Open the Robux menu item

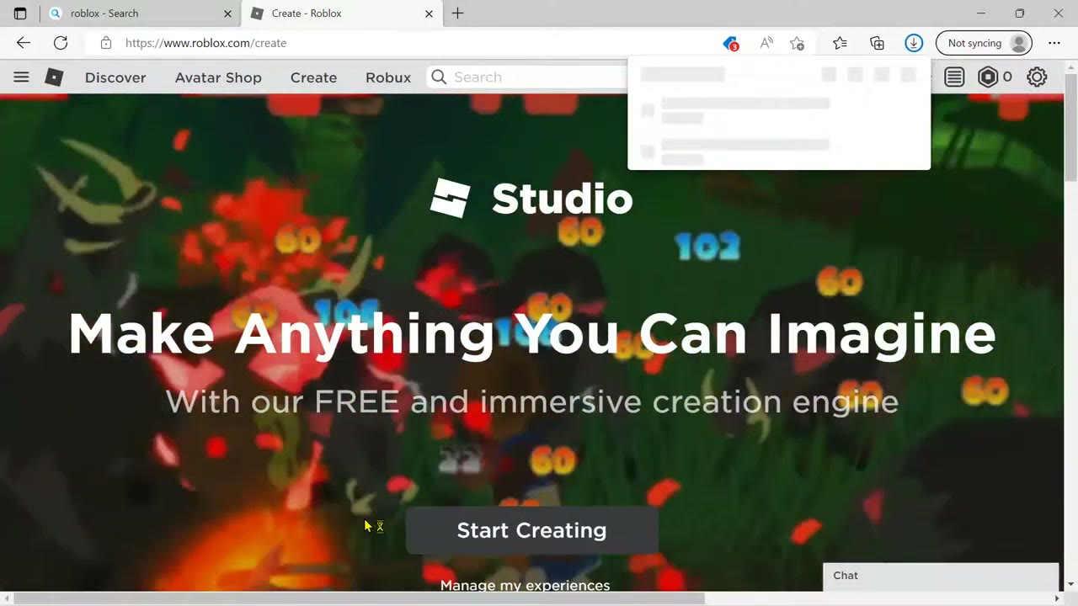point(388,77)
